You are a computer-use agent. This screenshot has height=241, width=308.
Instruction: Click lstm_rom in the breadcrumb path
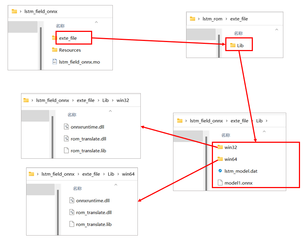point(212,19)
